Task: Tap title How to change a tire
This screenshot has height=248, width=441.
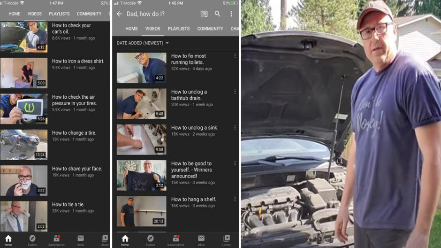Action: point(74,133)
